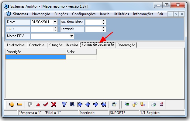Open the Informações menu
190x121 pixels.
pyautogui.click(x=143, y=14)
